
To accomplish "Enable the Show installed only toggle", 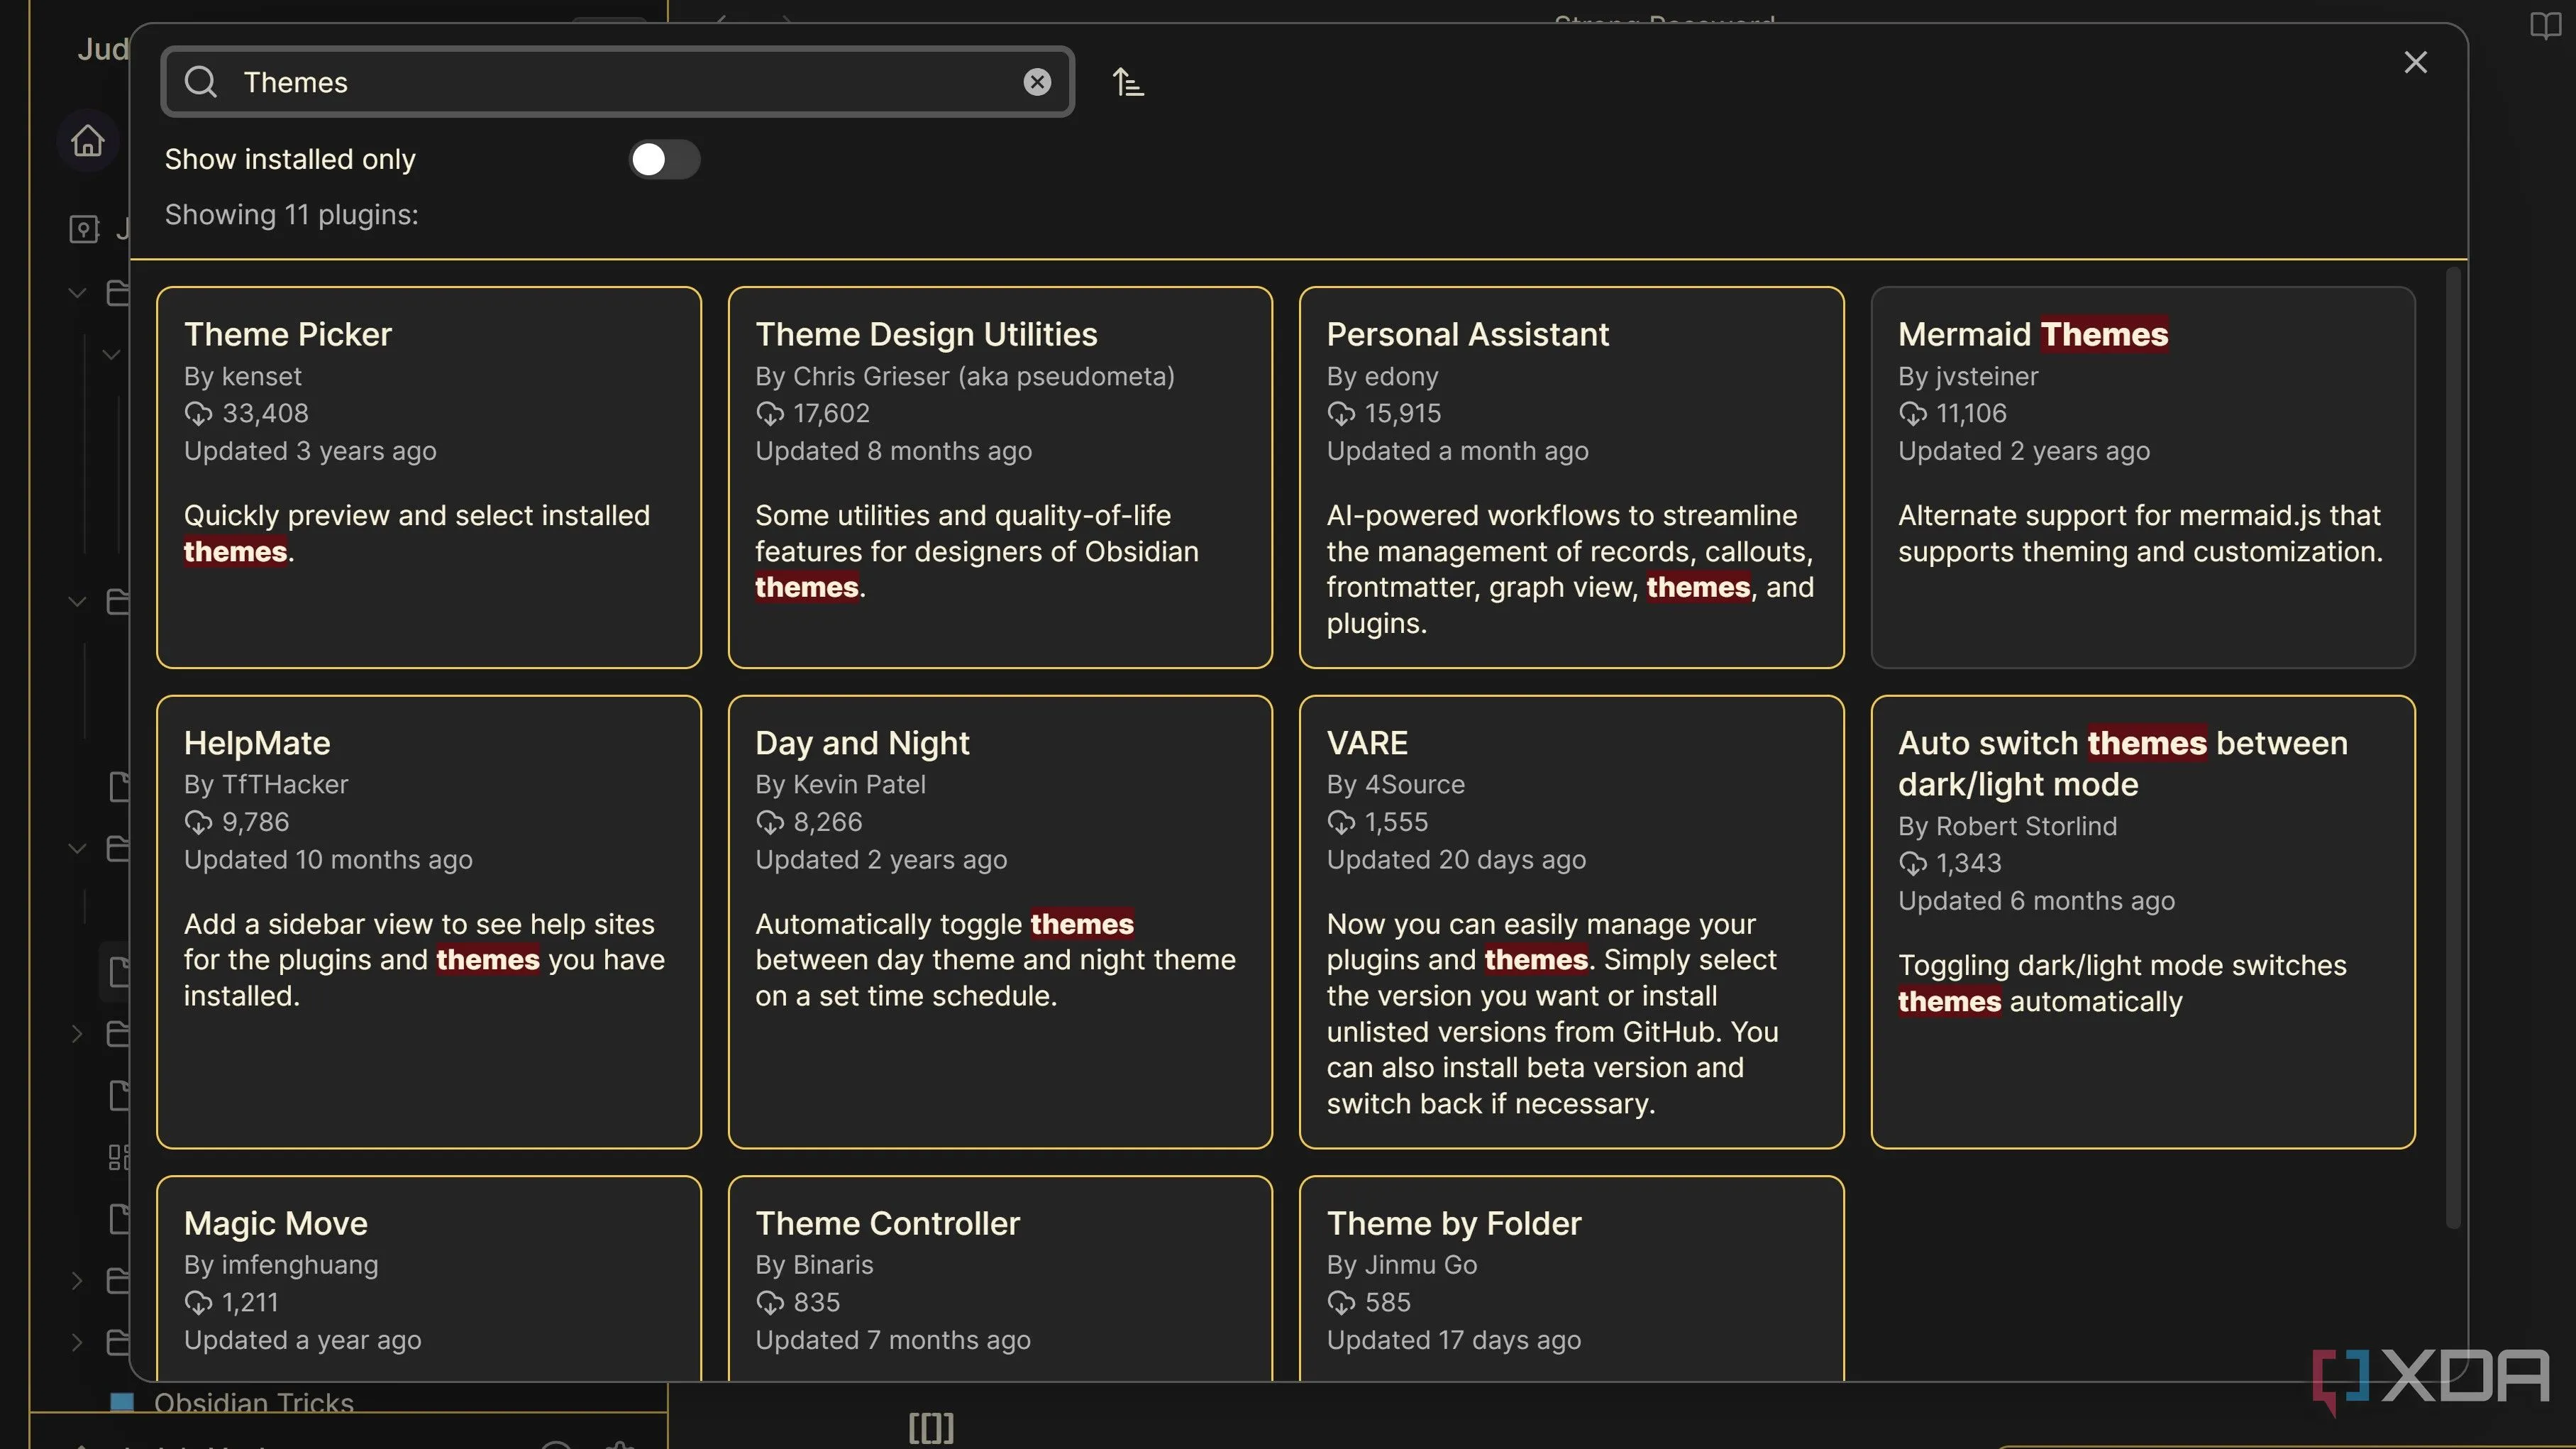I will [x=664, y=160].
